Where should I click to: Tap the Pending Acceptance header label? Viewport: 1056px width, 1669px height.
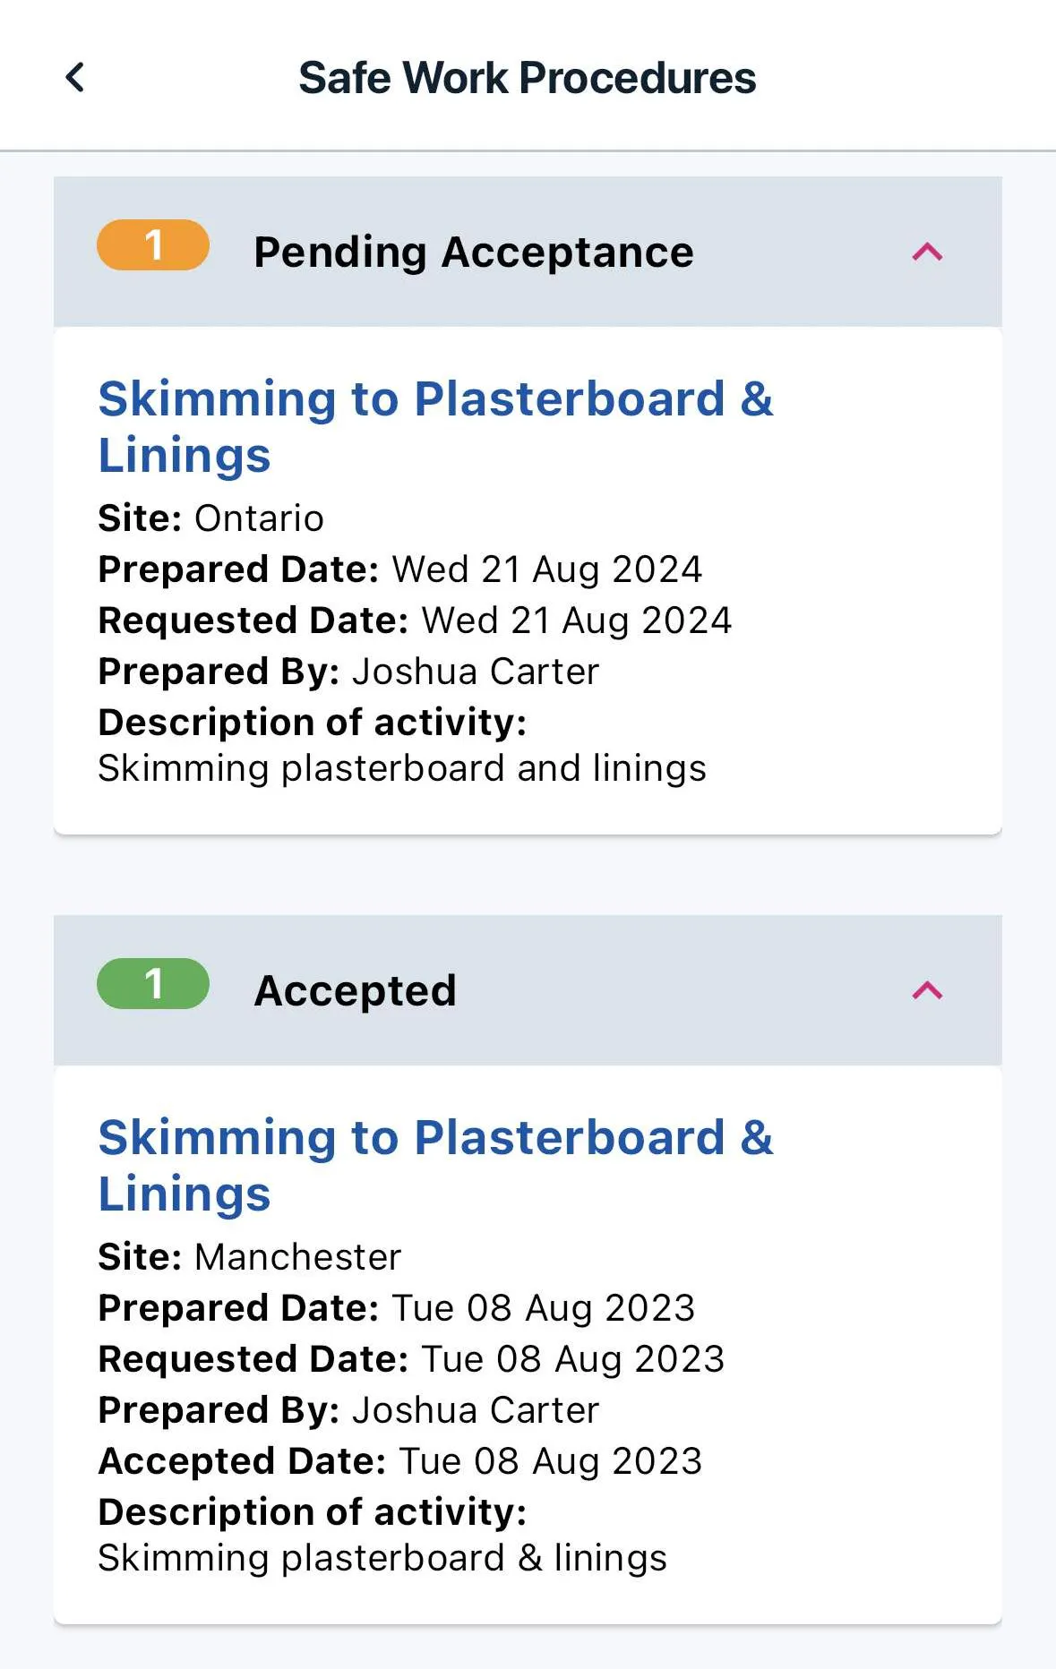(473, 252)
